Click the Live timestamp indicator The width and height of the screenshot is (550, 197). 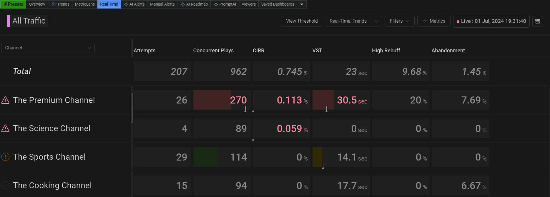(x=491, y=21)
